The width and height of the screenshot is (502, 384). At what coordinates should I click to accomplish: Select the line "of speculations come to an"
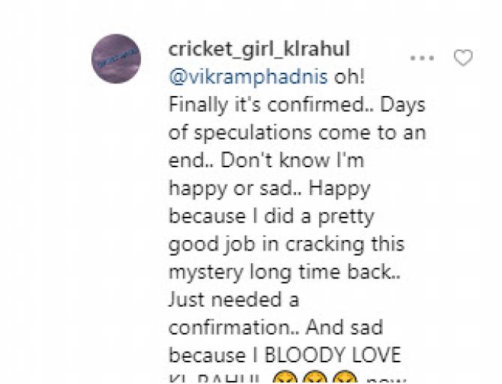pos(297,133)
